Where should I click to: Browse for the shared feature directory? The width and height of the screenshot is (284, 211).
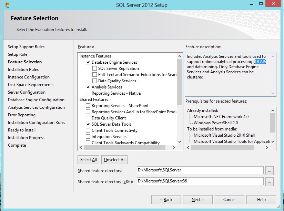point(270,171)
